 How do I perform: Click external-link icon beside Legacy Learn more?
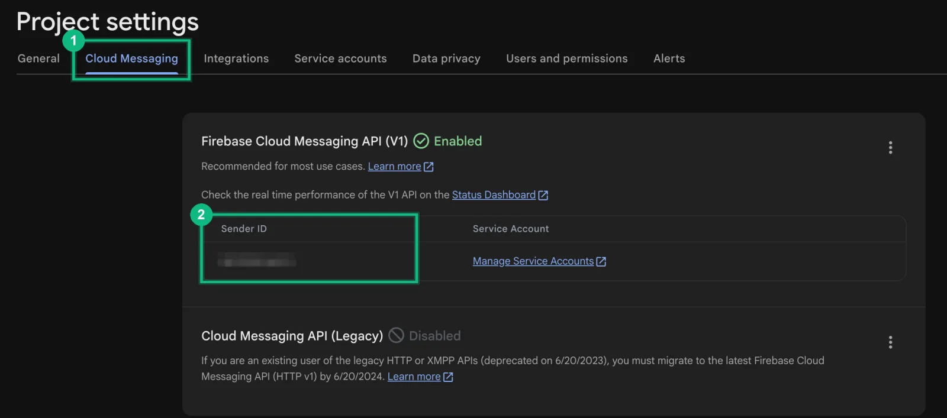448,377
